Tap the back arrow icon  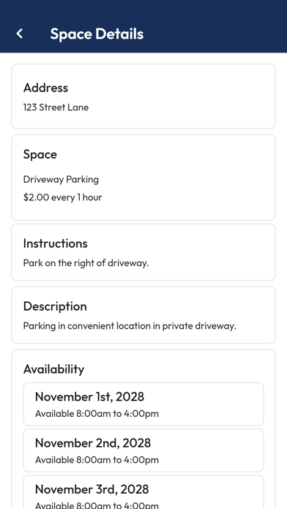[x=20, y=34]
